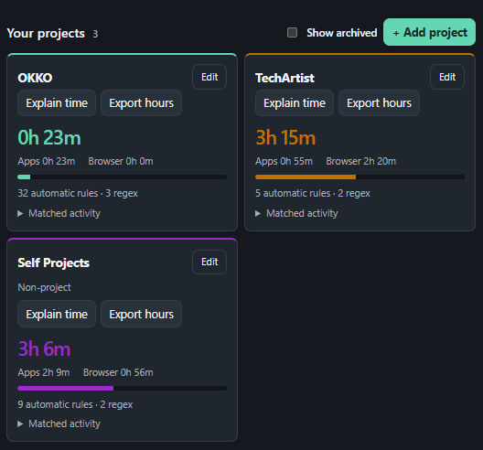This screenshot has height=450, width=483.
Task: Click the Apps 2h 9m label
Action: [43, 372]
